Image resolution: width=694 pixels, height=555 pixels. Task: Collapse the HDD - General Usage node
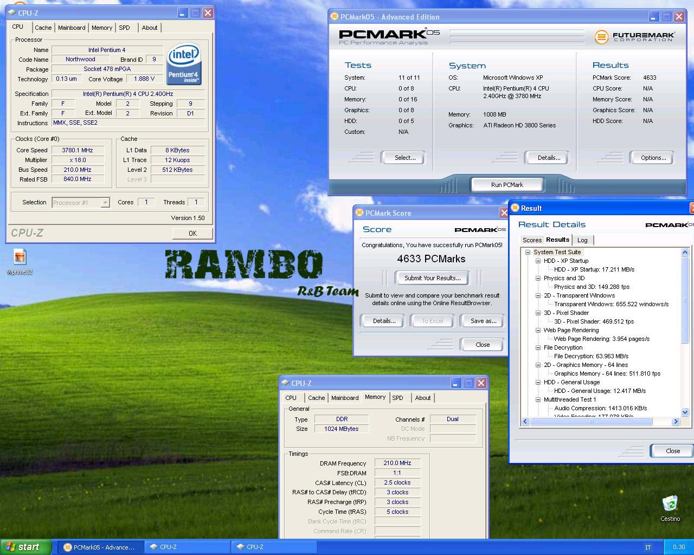[538, 382]
